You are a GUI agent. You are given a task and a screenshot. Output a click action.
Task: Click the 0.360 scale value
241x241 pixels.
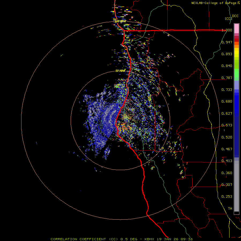227,173
